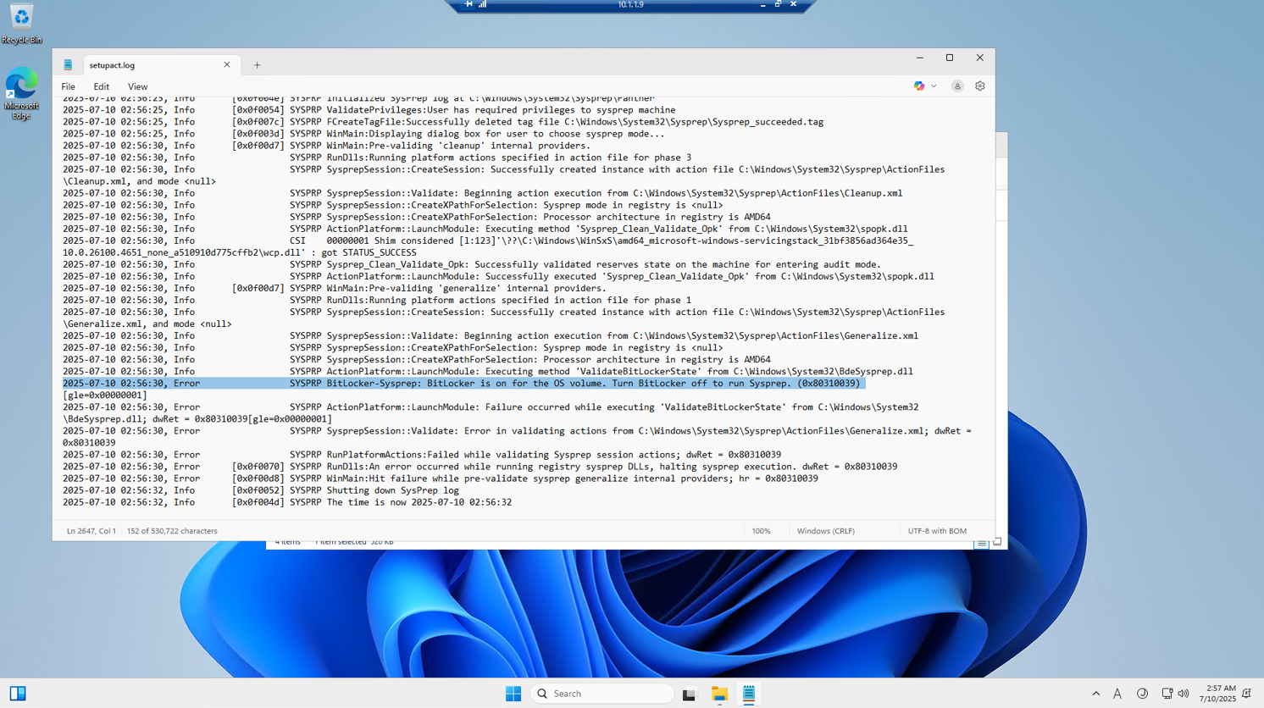This screenshot has width=1264, height=708.
Task: Add a new tab with the plus button
Action: point(257,64)
